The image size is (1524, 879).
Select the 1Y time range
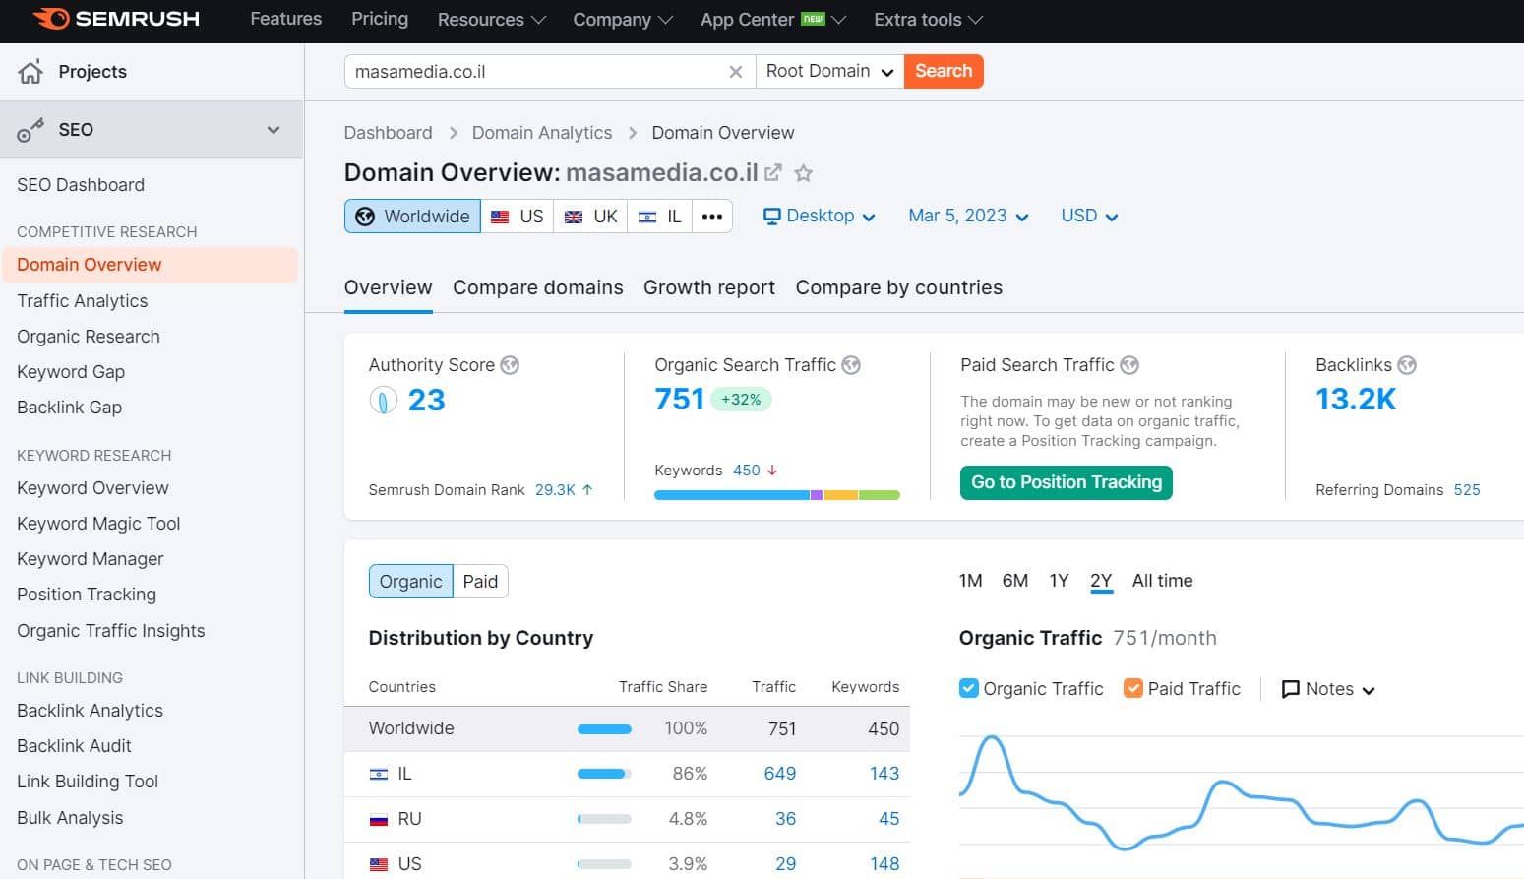[1059, 581]
